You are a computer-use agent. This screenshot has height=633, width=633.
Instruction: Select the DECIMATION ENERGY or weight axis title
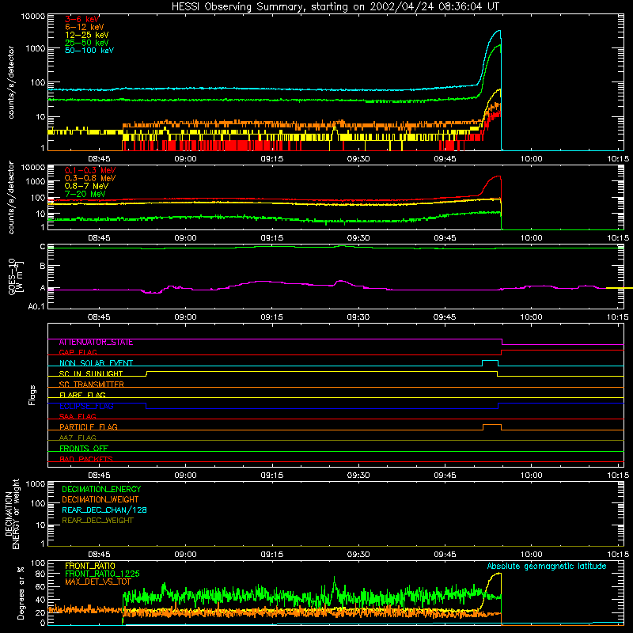(x=13, y=514)
